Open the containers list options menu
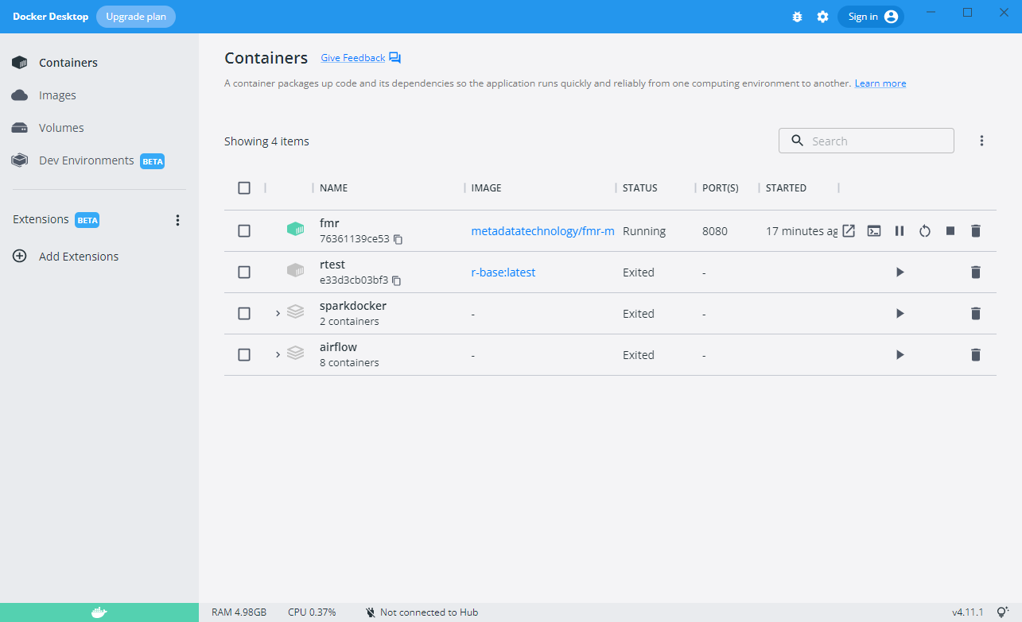The image size is (1022, 622). [981, 141]
